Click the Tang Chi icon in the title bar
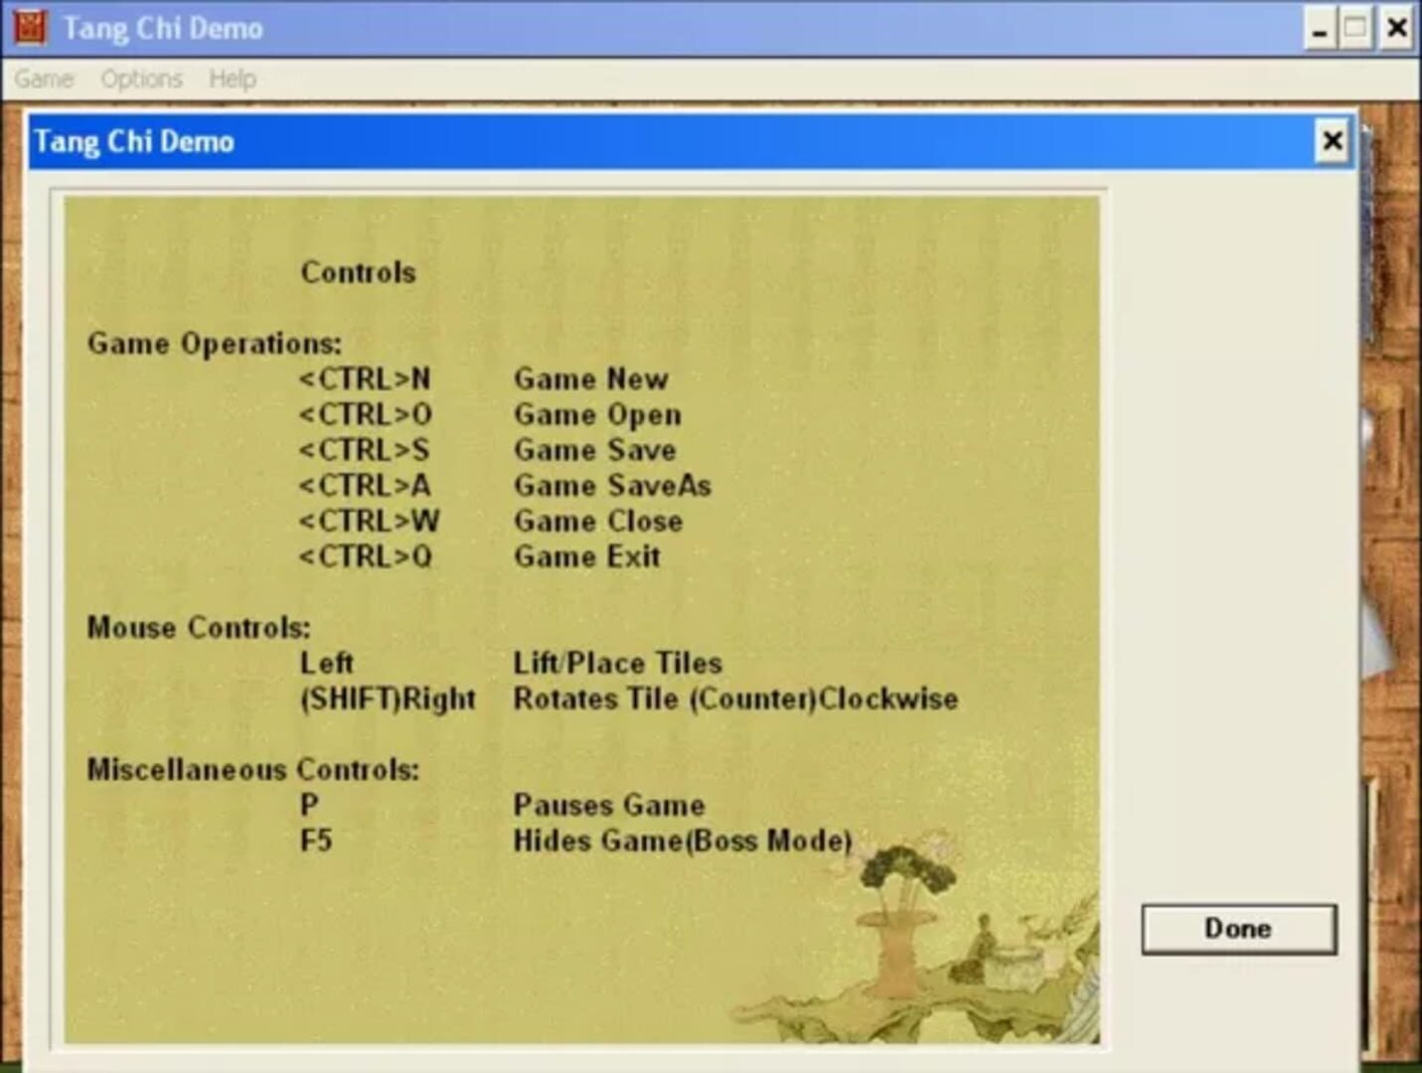This screenshot has height=1073, width=1422. point(29,27)
